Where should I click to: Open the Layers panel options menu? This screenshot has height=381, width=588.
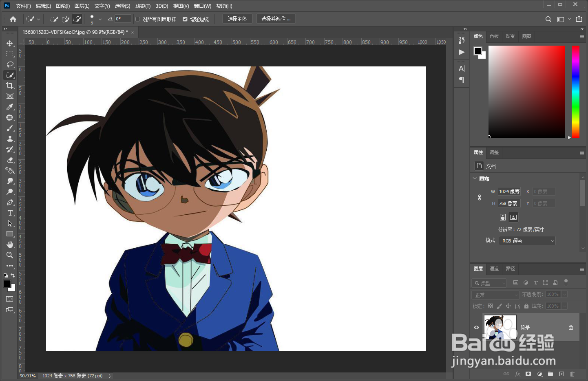pyautogui.click(x=582, y=269)
